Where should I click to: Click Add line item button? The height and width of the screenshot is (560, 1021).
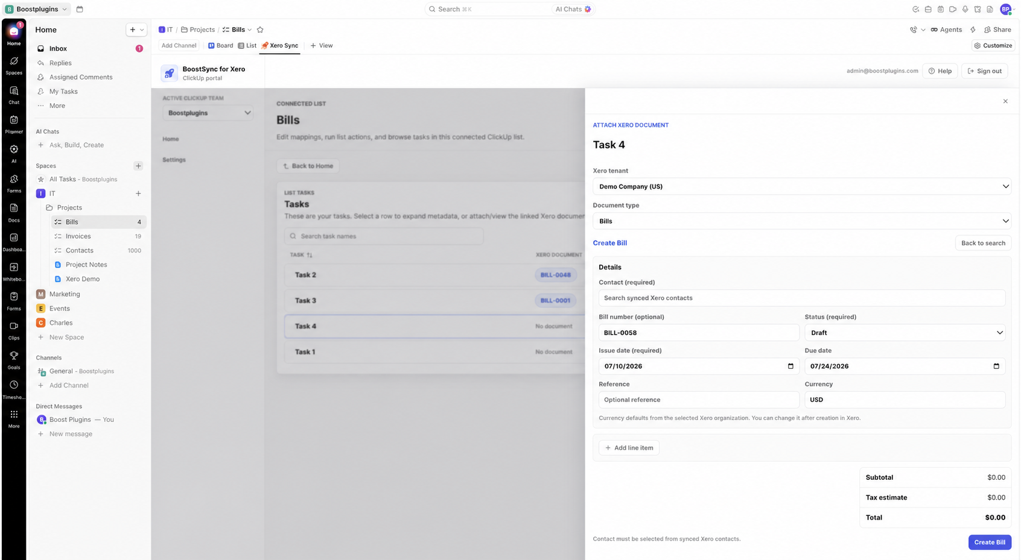[x=629, y=448]
